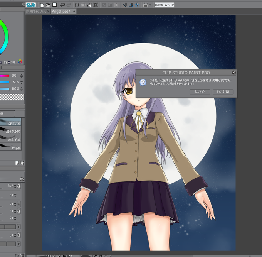This screenshot has height=257, width=262.
Task: Click the Deselect toolbar icon
Action: pyautogui.click(x=104, y=5)
